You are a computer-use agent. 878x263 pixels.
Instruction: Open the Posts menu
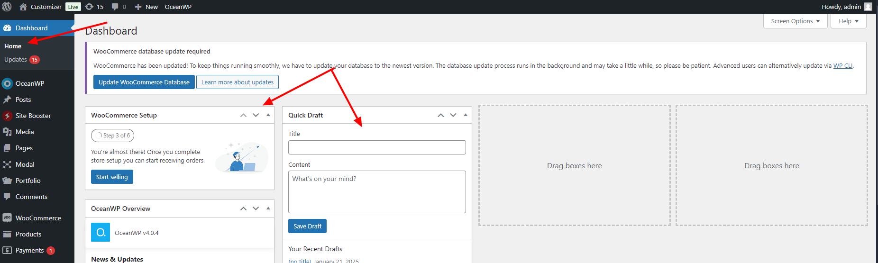tap(23, 100)
